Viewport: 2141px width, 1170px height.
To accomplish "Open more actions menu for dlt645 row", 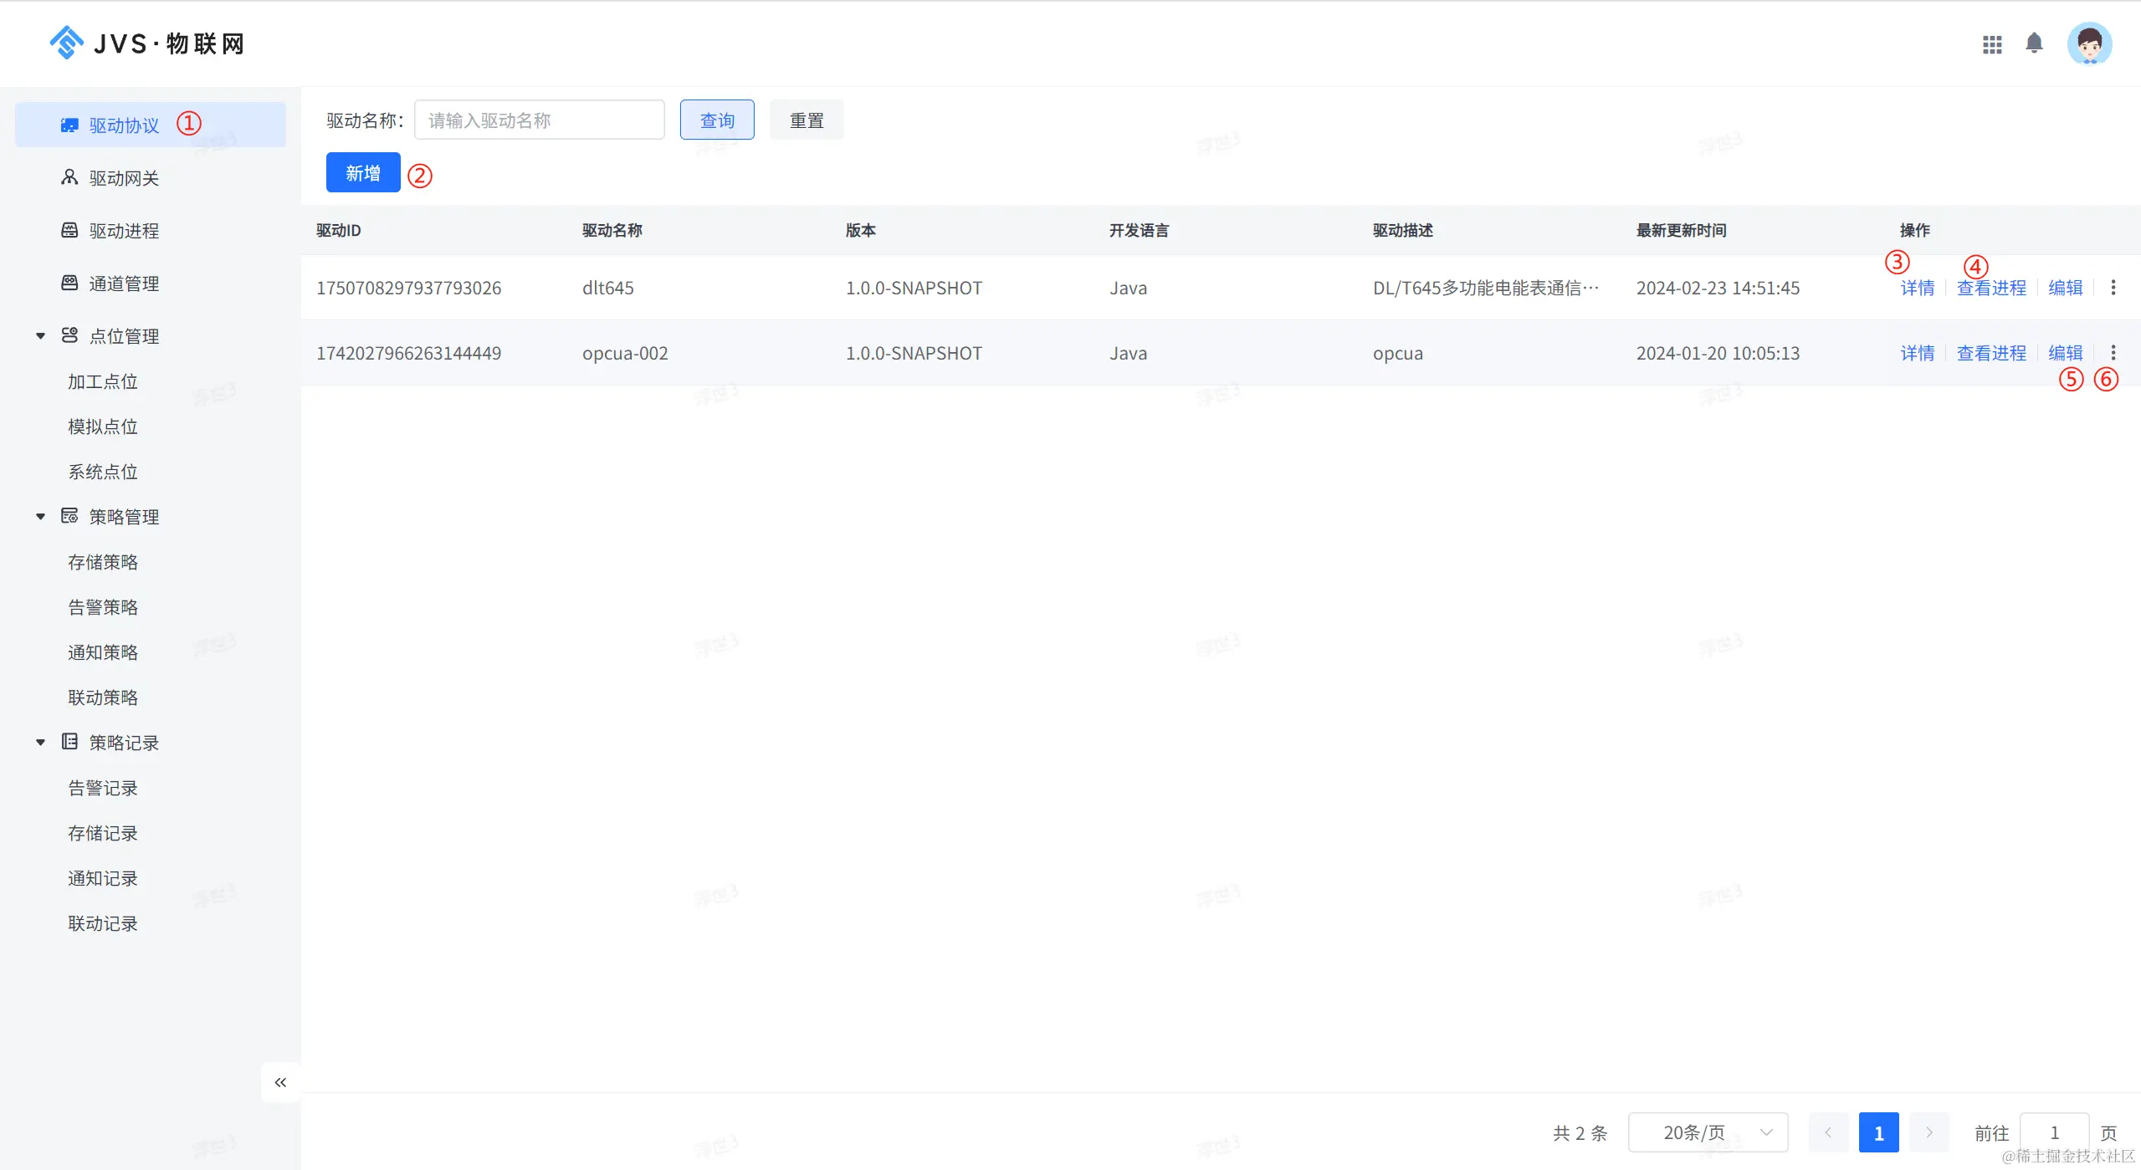I will point(2113,288).
